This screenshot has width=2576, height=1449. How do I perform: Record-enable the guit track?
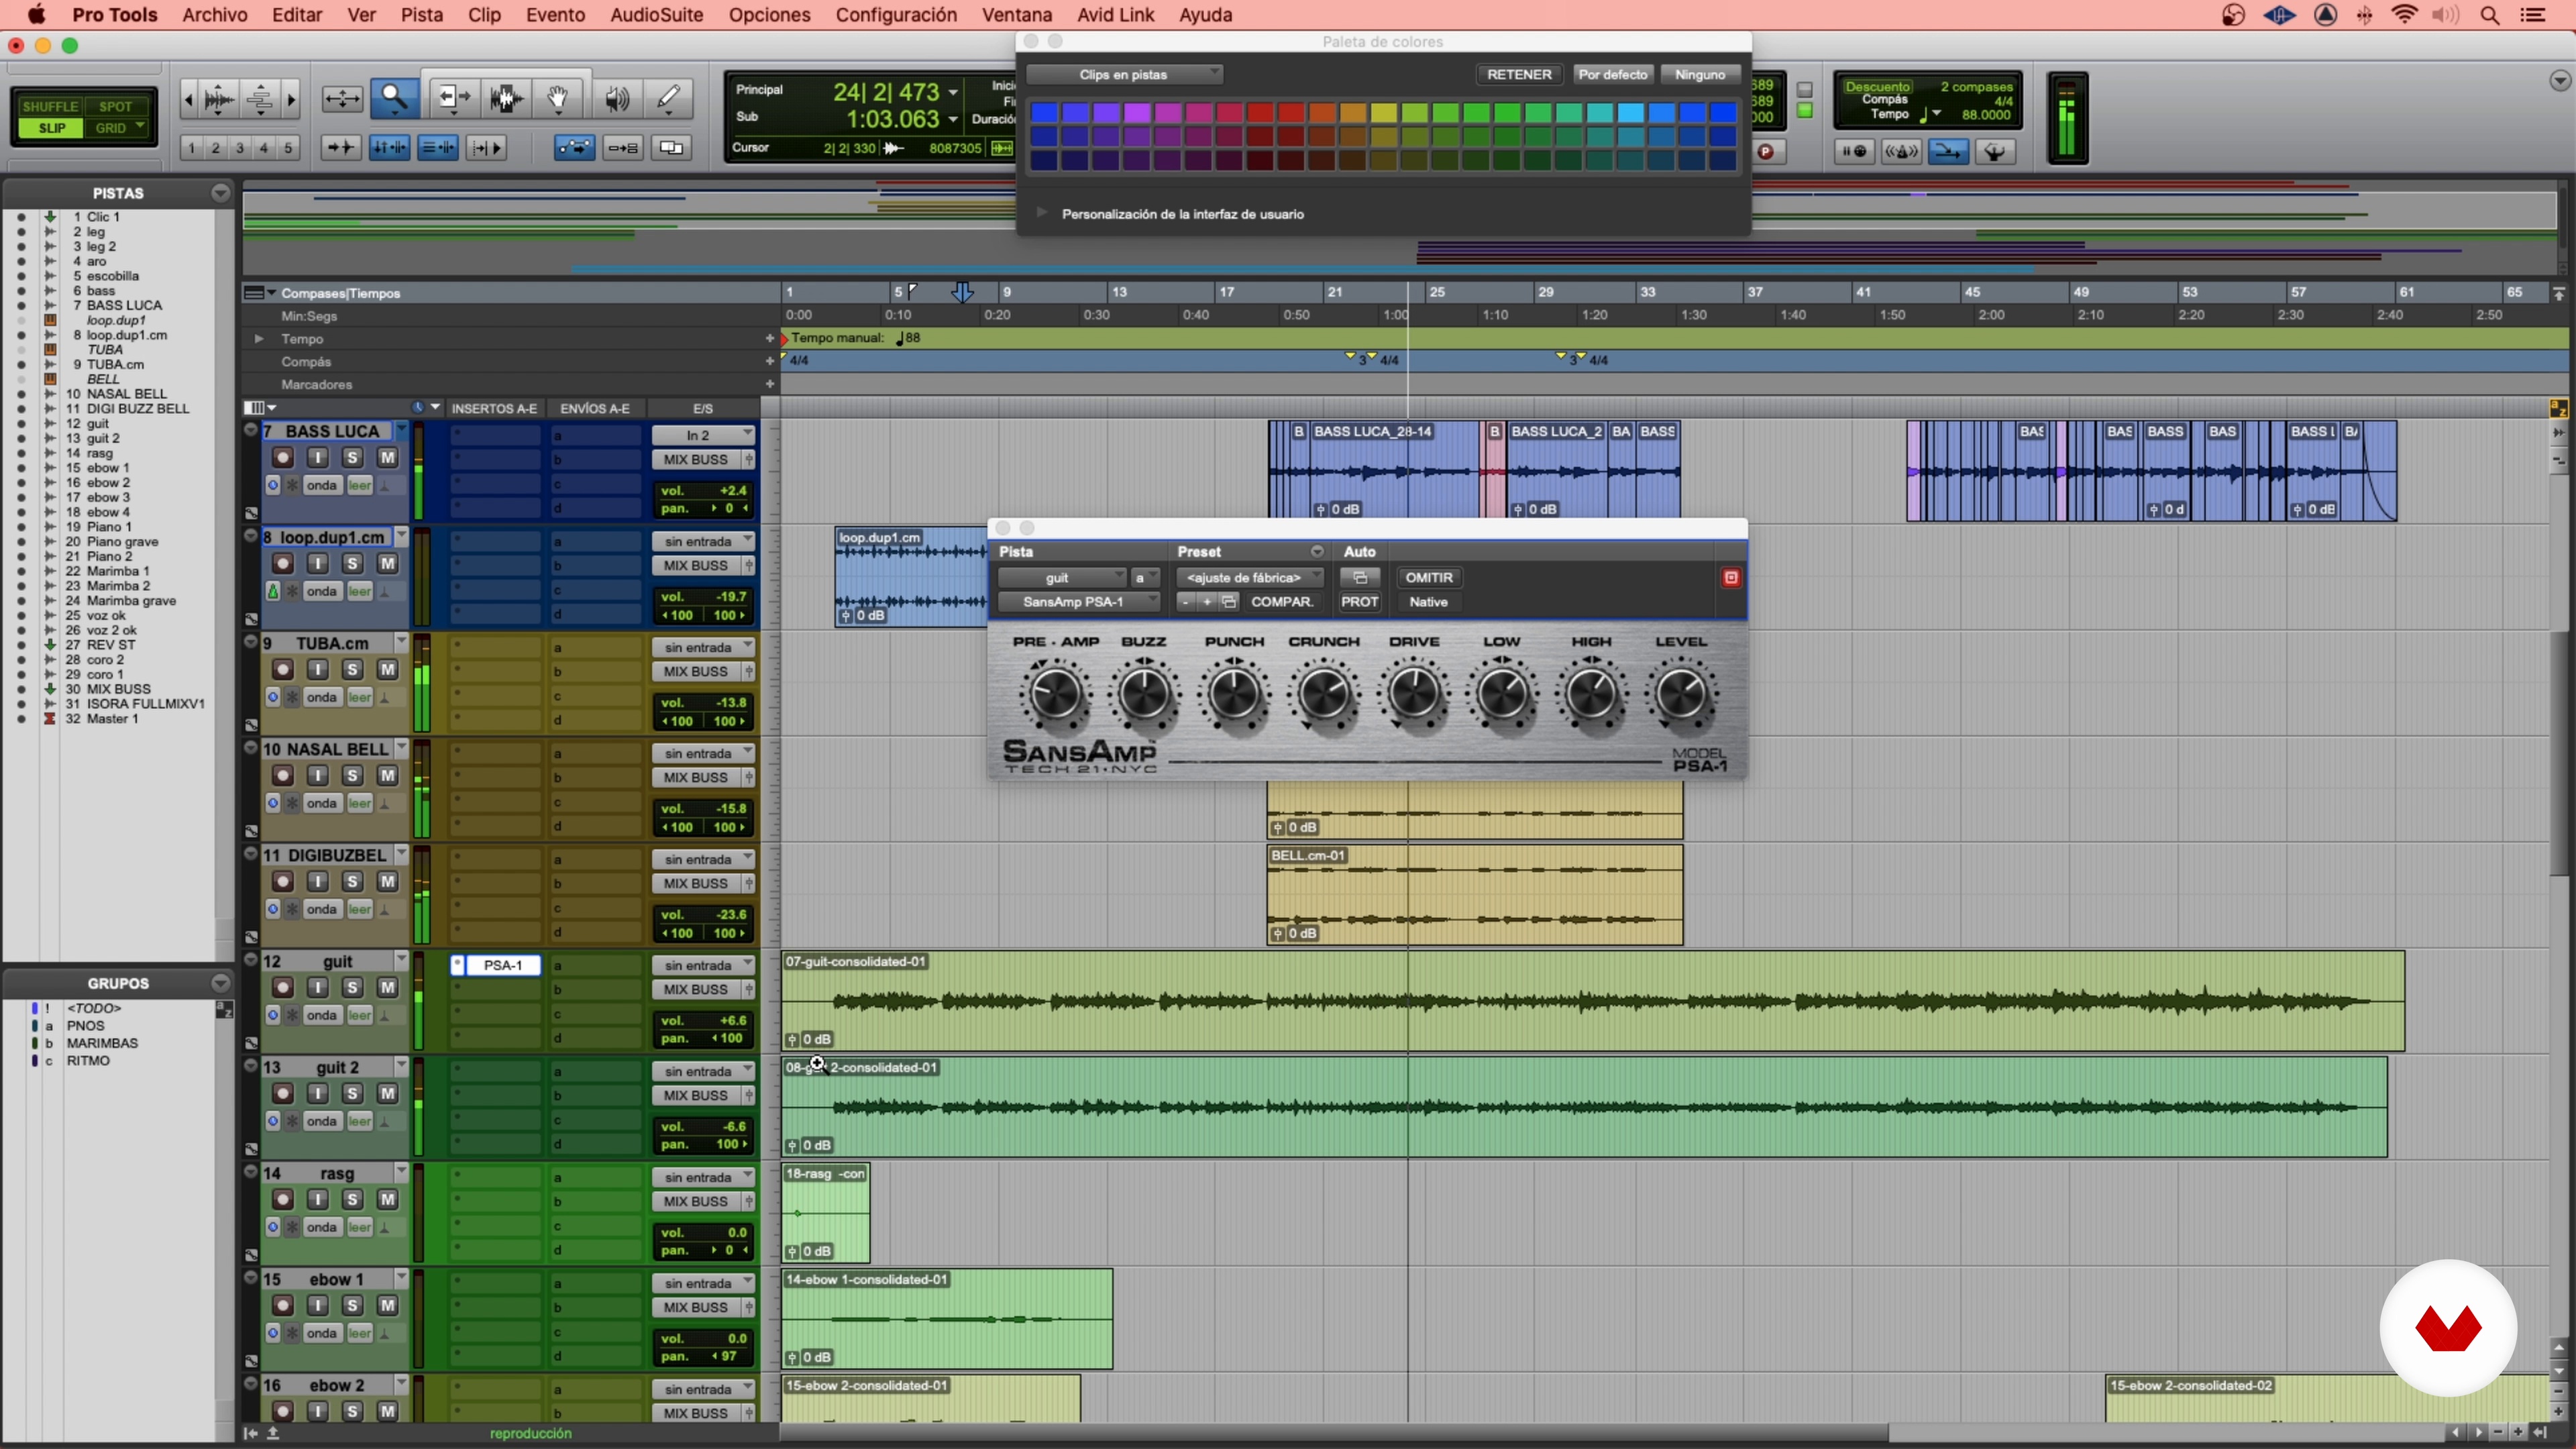pyautogui.click(x=283, y=987)
